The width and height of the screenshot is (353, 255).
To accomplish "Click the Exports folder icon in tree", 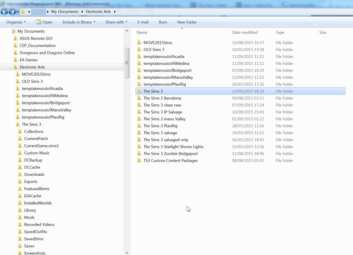I will [x=20, y=181].
